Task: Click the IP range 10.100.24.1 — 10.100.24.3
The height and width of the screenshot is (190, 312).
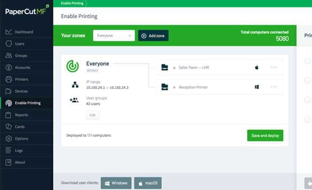Action: pyautogui.click(x=107, y=88)
